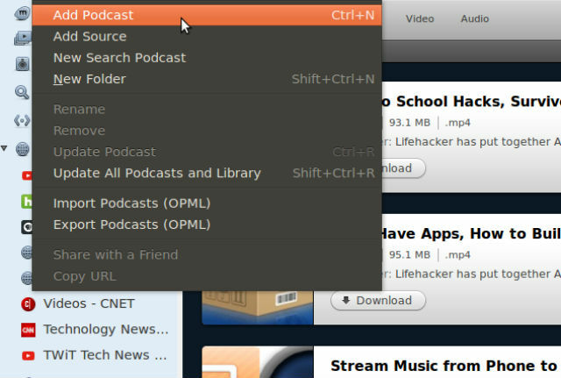Screen dimensions: 561x378
Task: Open the Miro Guide sidebar icon
Action: click(x=23, y=14)
